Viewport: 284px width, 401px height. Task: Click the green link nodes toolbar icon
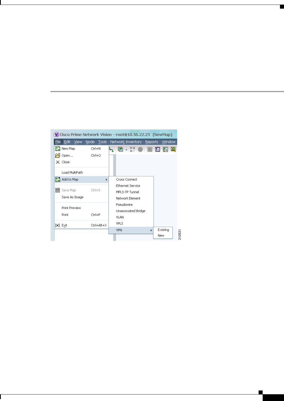[111, 149]
